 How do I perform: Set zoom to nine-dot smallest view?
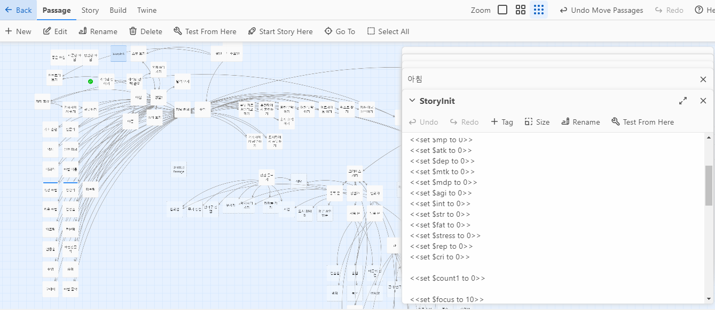pyautogui.click(x=539, y=10)
